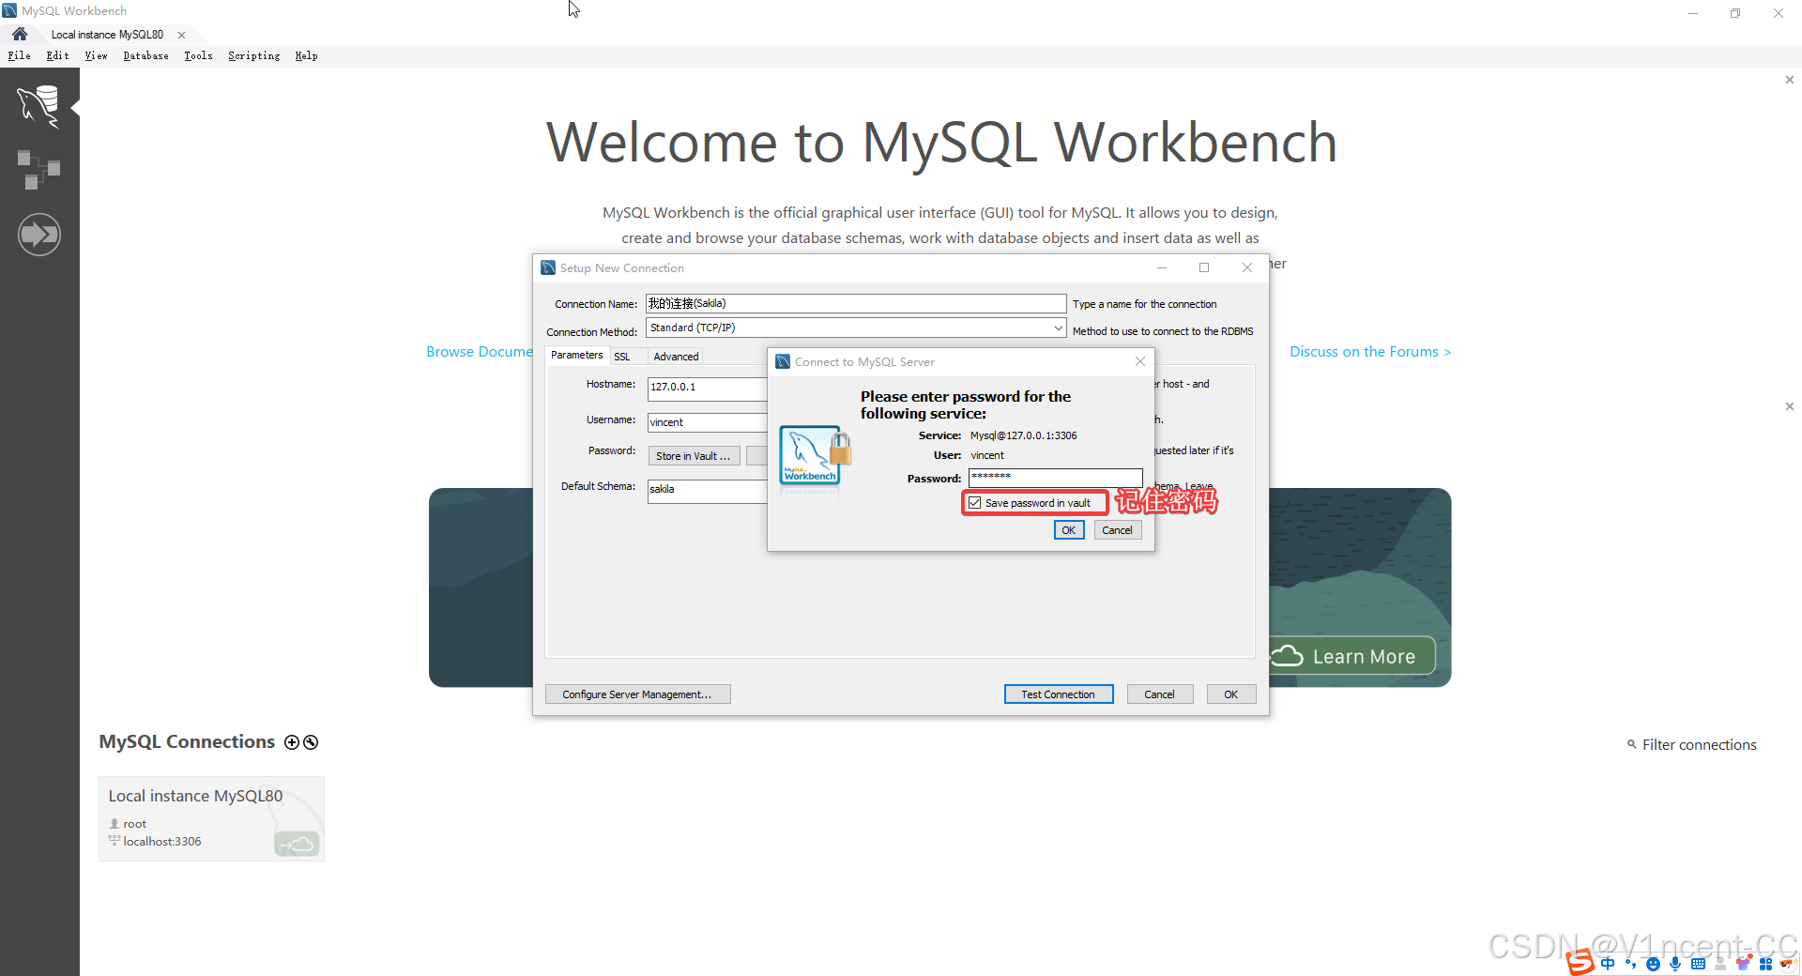Maximize the Setup New Connection dialog
1802x976 pixels.
pyautogui.click(x=1204, y=267)
